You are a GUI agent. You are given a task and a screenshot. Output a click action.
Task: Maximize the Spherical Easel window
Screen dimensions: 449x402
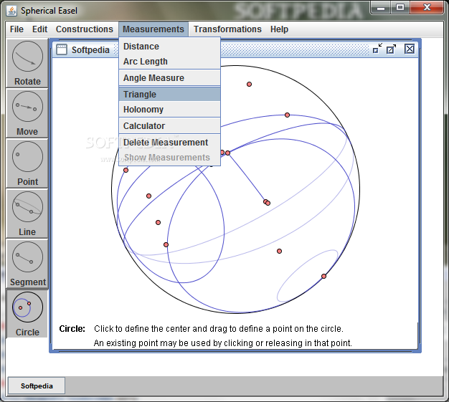coord(400,7)
